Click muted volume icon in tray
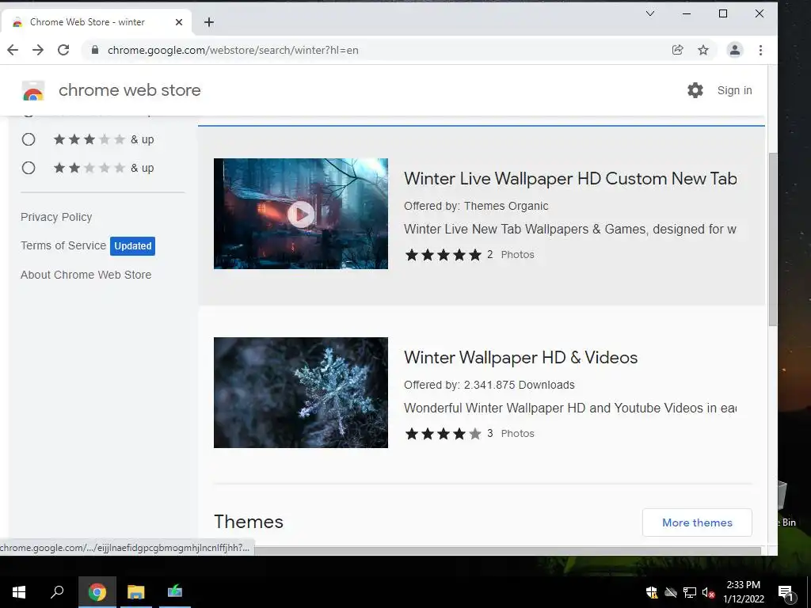The image size is (811, 608). 708,592
